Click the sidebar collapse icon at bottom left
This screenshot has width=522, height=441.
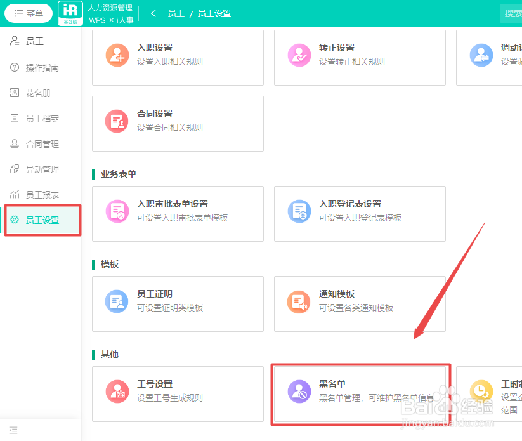13,430
